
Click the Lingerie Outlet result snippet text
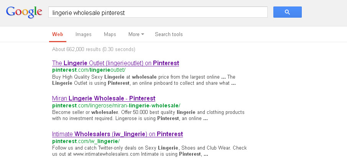point(144,80)
